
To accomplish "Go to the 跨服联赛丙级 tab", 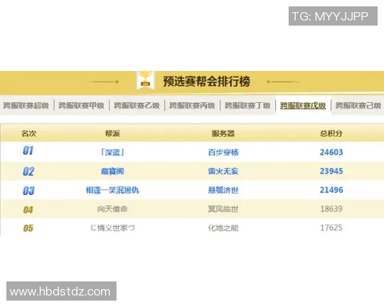I will pos(192,106).
